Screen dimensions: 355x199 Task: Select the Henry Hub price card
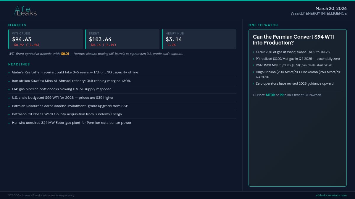(199, 39)
